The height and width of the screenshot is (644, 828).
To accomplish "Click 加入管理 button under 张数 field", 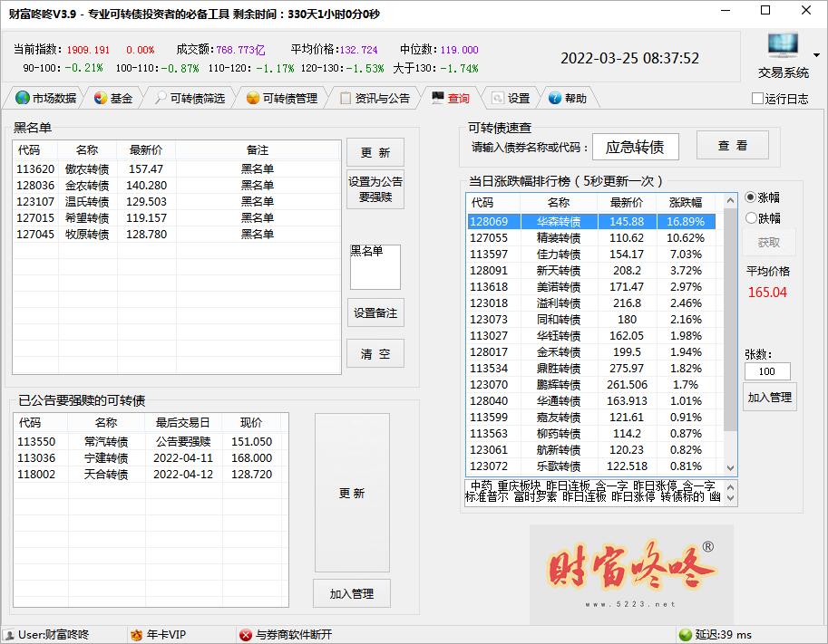I will tap(769, 397).
